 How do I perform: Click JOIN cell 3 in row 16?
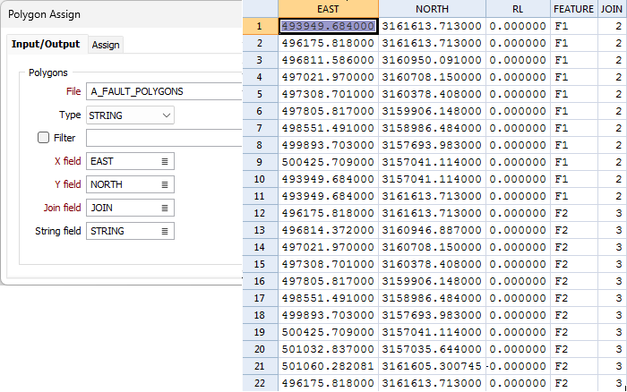tap(612, 281)
